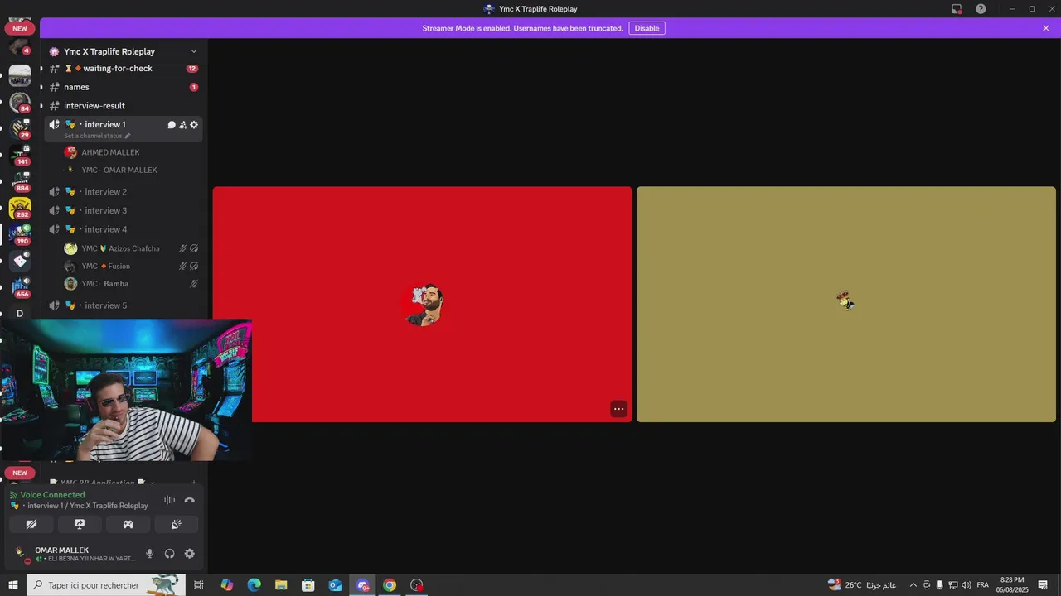
Task: Join interview 5 voice channel
Action: click(x=123, y=305)
